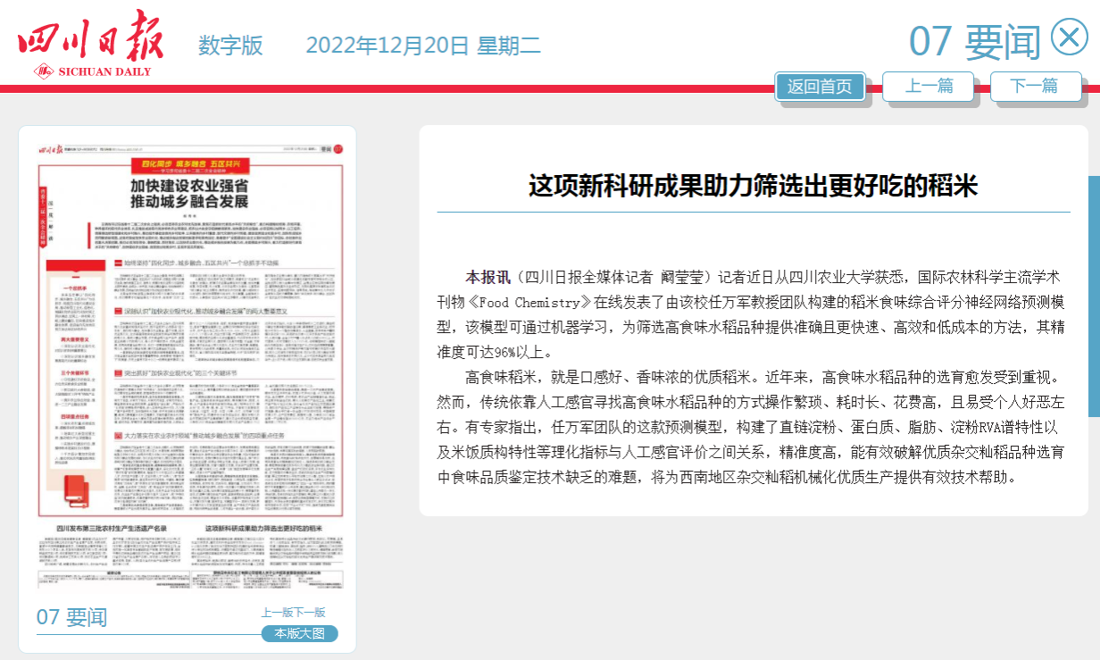Image resolution: width=1100 pixels, height=660 pixels.
Task: Select the 数字版 label in the header
Action: (230, 45)
